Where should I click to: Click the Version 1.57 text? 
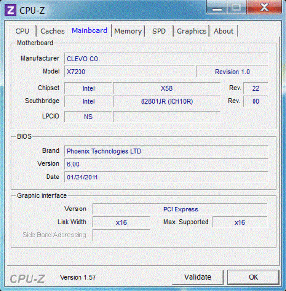(78, 277)
